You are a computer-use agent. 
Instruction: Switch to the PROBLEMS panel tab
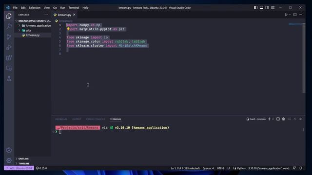tap(61, 119)
